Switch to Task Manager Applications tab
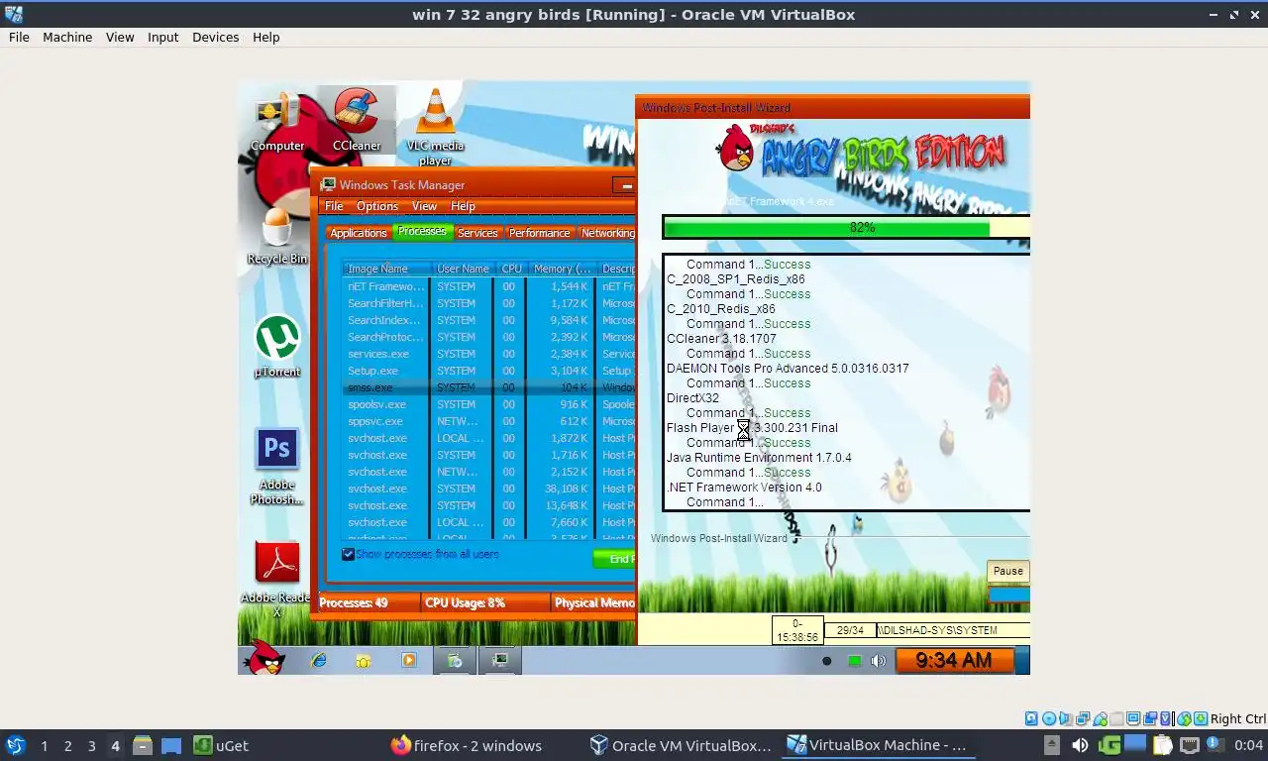Image resolution: width=1268 pixels, height=761 pixels. (x=358, y=233)
